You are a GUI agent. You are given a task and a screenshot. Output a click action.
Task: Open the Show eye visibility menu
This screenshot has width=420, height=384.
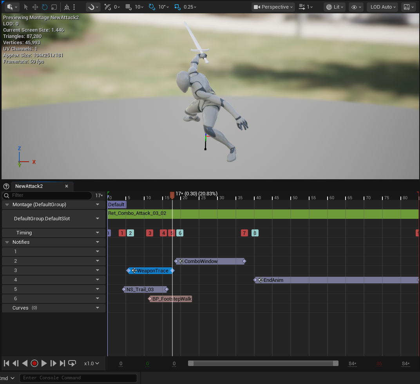click(x=356, y=7)
